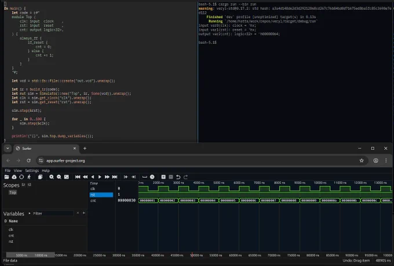The height and width of the screenshot is (266, 394).
Task: Toggle the clock time marker icon
Action: (152, 177)
